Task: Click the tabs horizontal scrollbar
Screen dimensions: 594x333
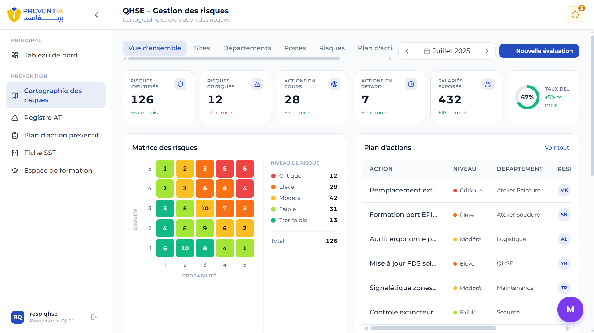Action: click(x=234, y=59)
